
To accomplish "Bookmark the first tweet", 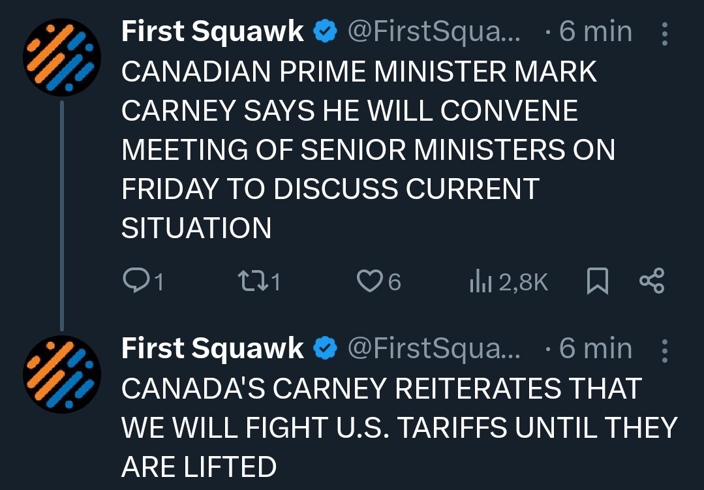I will 598,281.
